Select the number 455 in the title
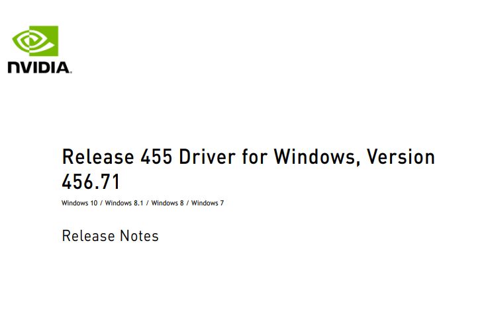 tap(156, 157)
